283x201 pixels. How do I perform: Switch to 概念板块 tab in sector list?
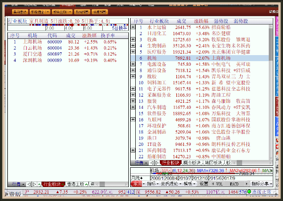[192, 163]
